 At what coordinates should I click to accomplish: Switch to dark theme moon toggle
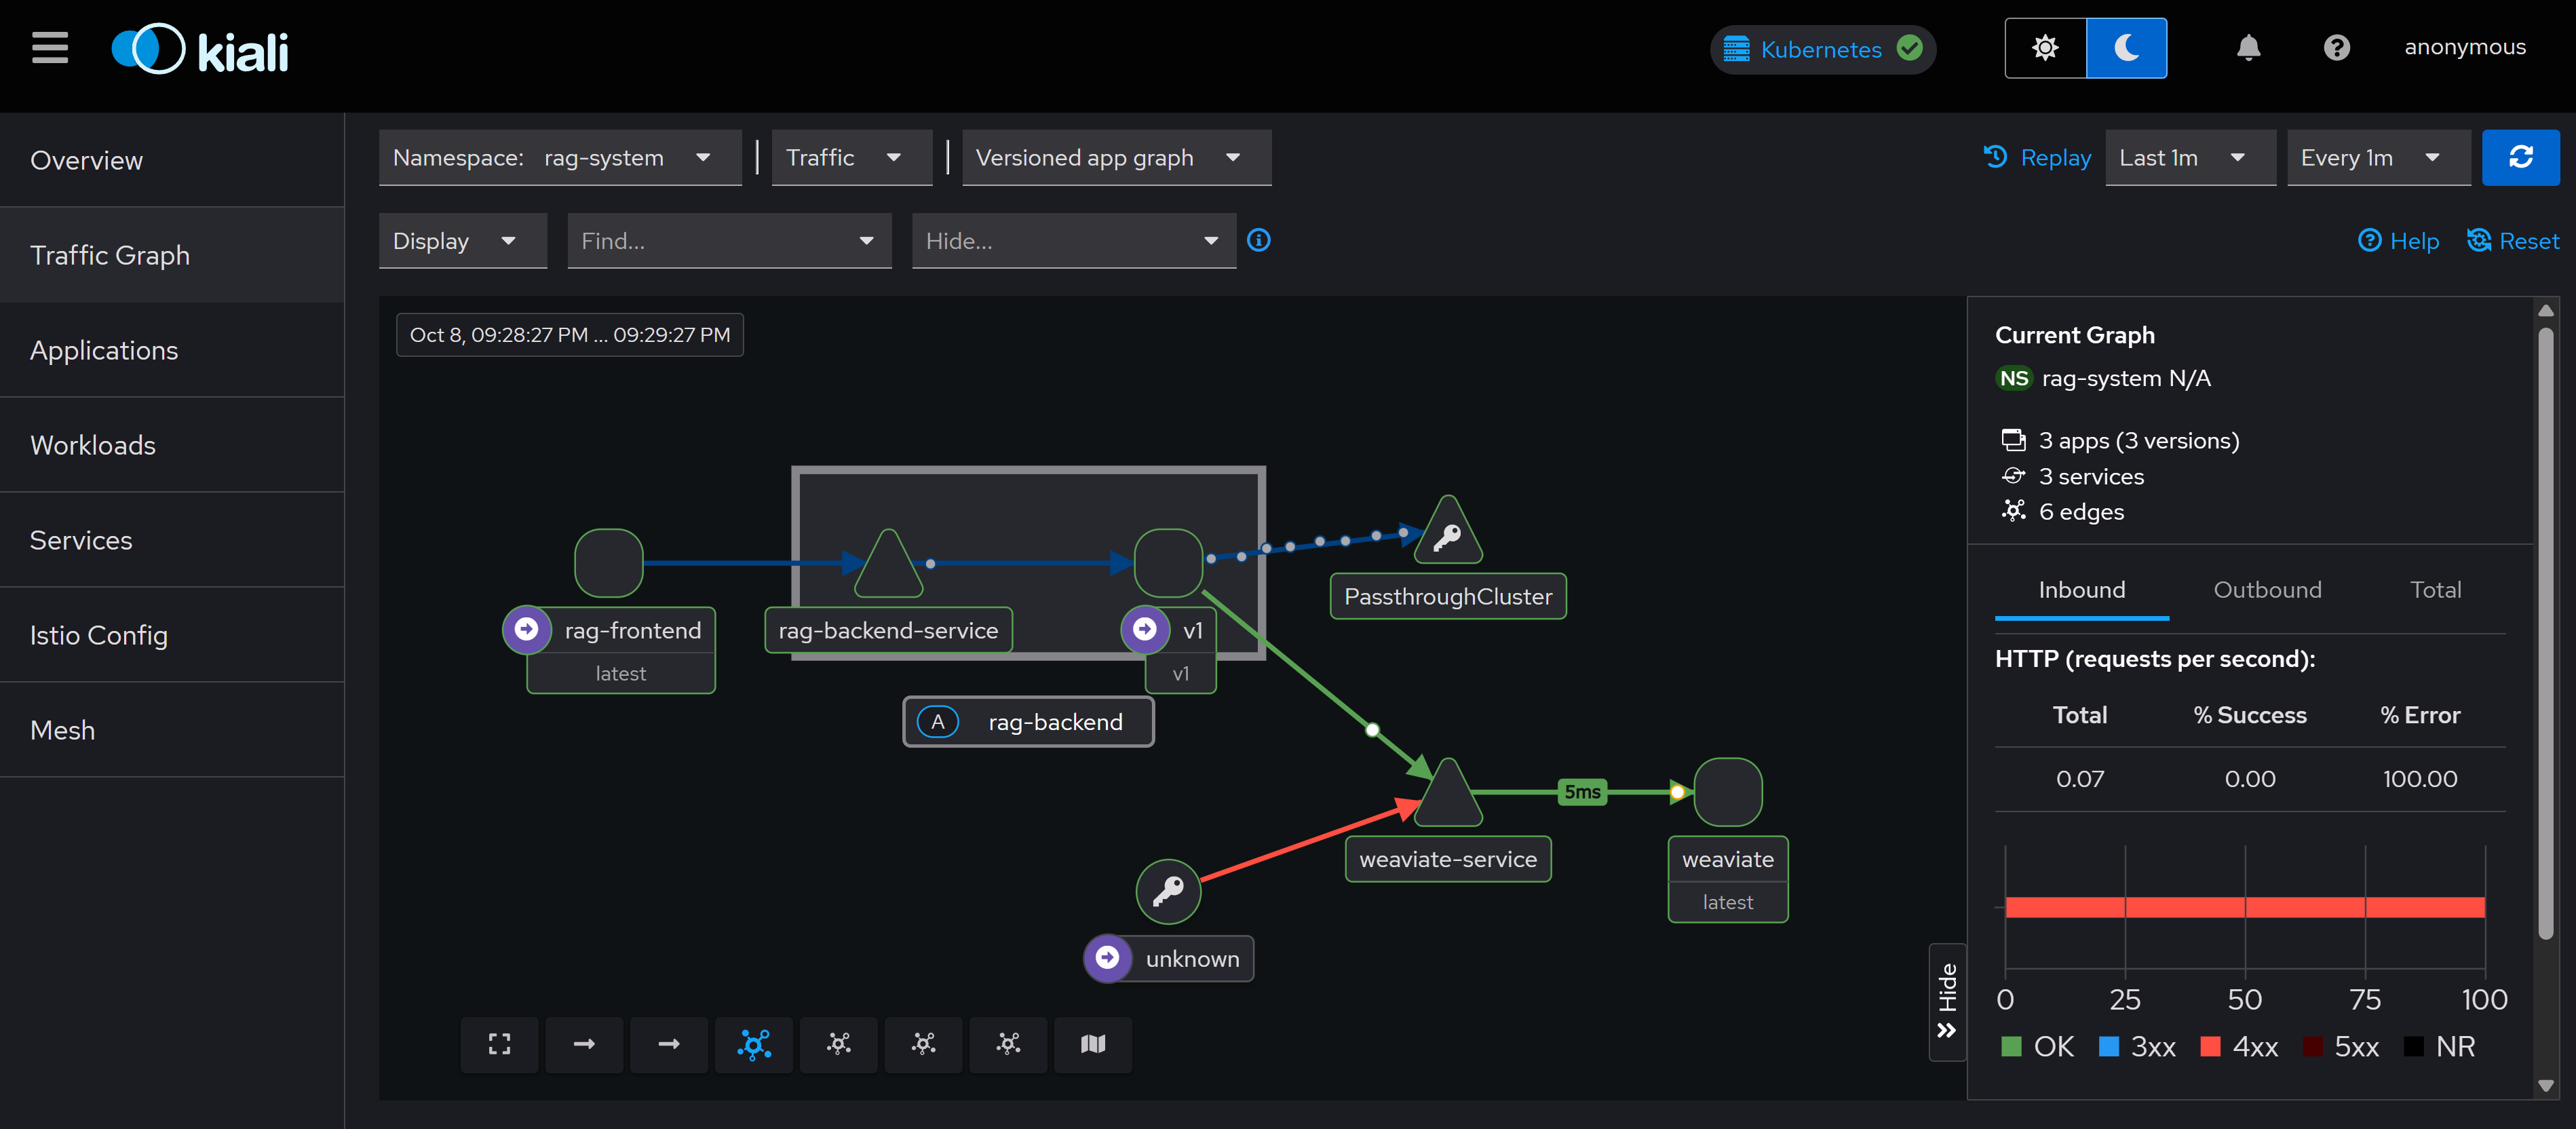pyautogui.click(x=2126, y=47)
